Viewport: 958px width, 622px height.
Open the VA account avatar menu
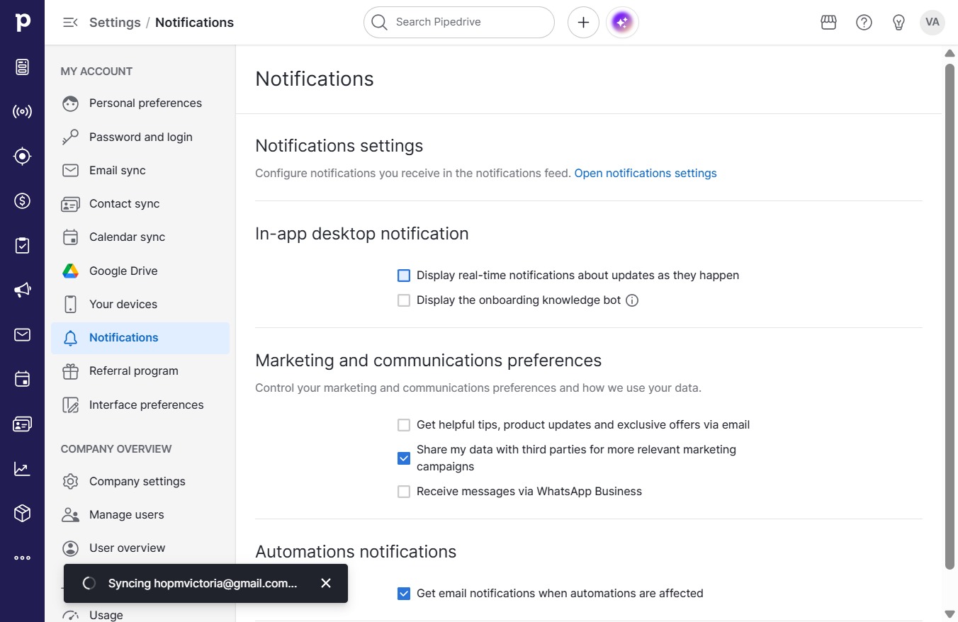click(x=932, y=22)
